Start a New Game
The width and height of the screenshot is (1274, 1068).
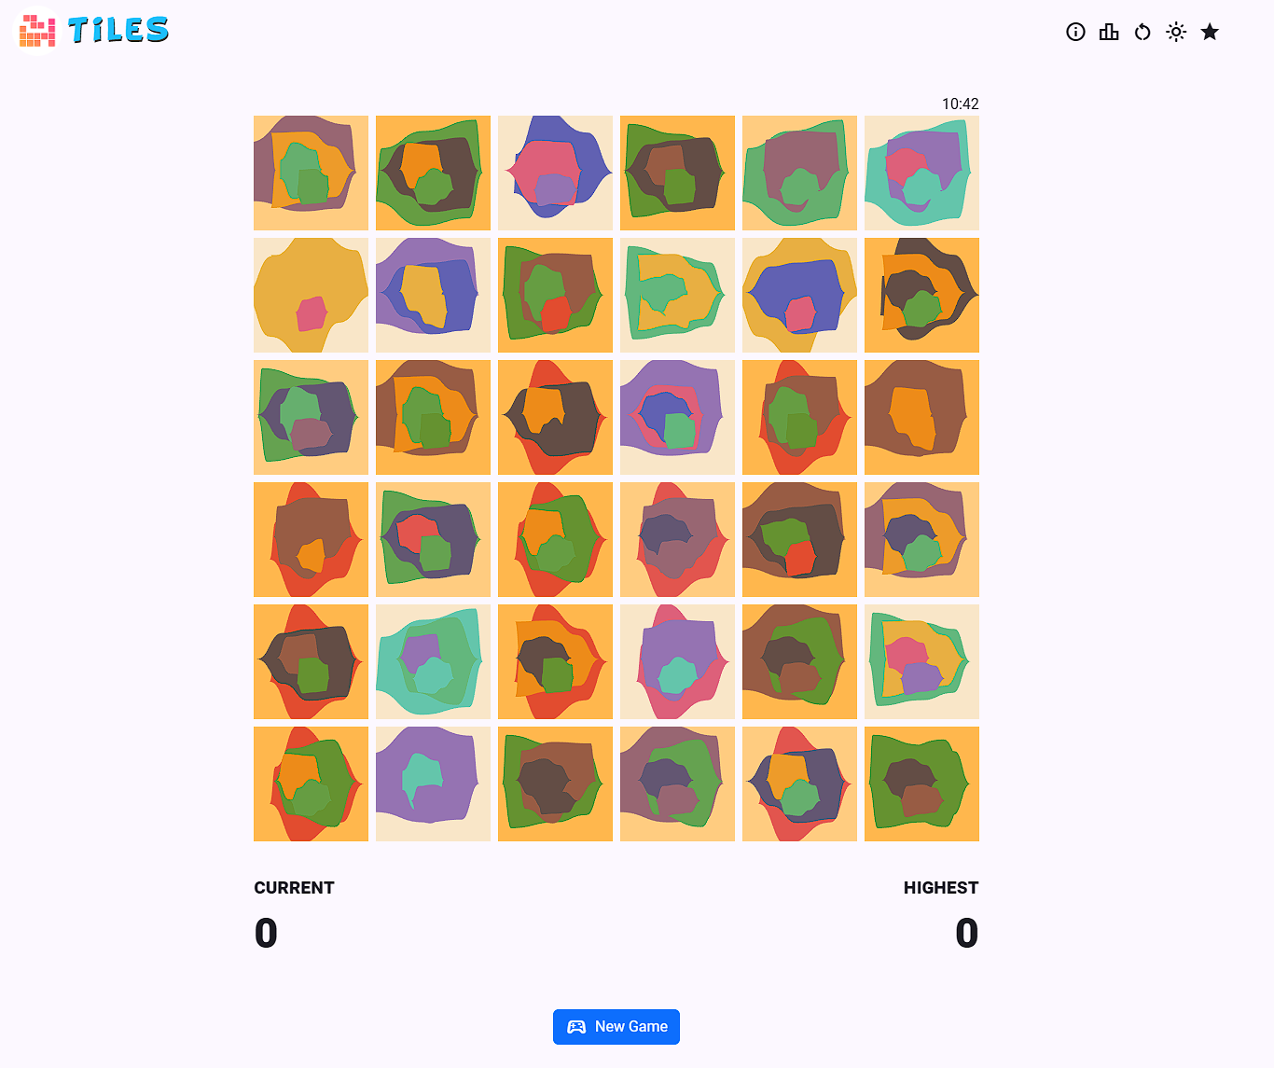coord(616,1027)
